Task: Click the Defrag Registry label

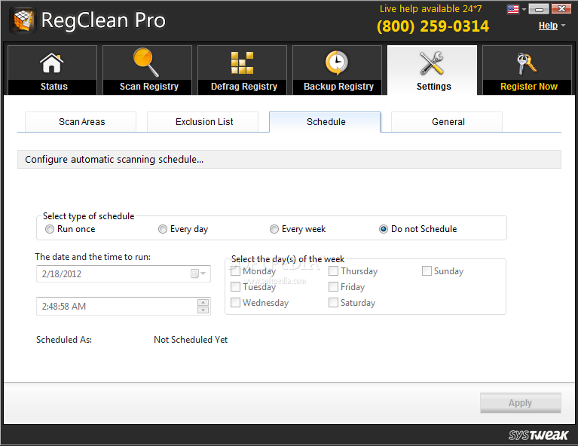Action: click(x=243, y=87)
